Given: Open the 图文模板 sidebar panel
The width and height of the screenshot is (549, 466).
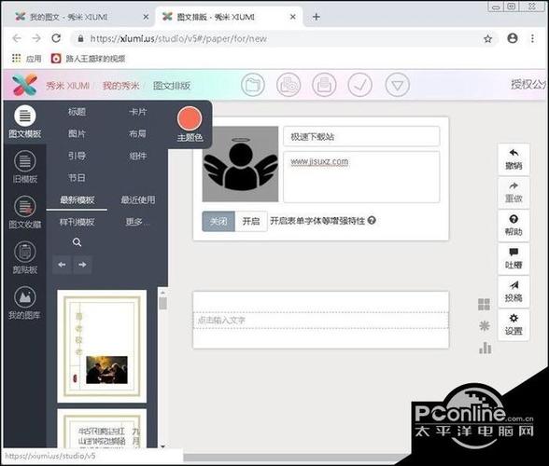Looking at the screenshot, I should click(x=25, y=122).
